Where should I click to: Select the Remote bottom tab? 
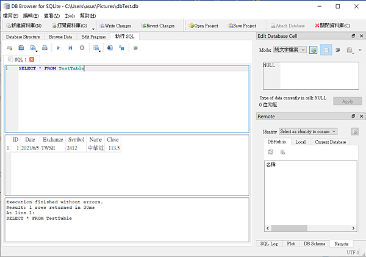[341, 244]
